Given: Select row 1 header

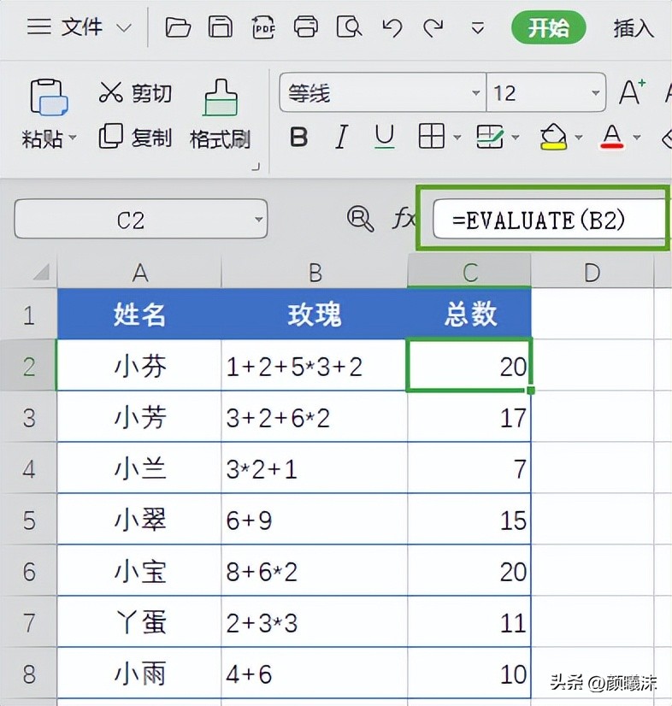Looking at the screenshot, I should 29,315.
